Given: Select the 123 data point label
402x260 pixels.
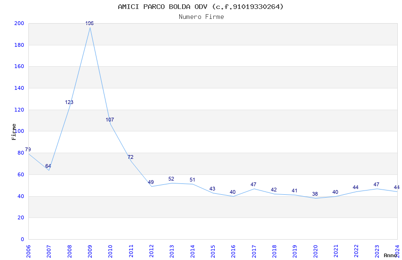Looking at the screenshot, I should [69, 102].
